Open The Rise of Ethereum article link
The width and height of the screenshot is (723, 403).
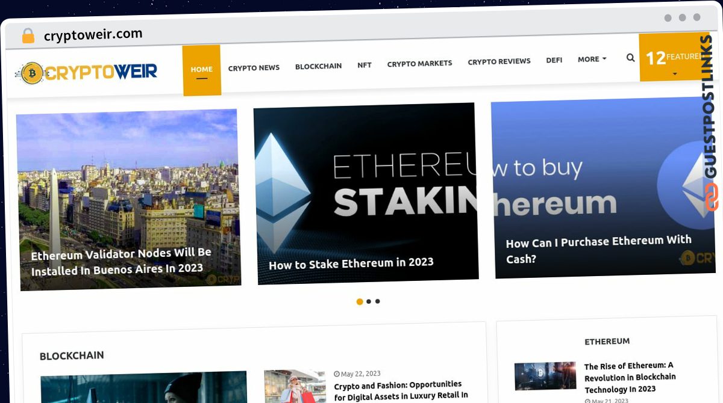[x=630, y=377]
